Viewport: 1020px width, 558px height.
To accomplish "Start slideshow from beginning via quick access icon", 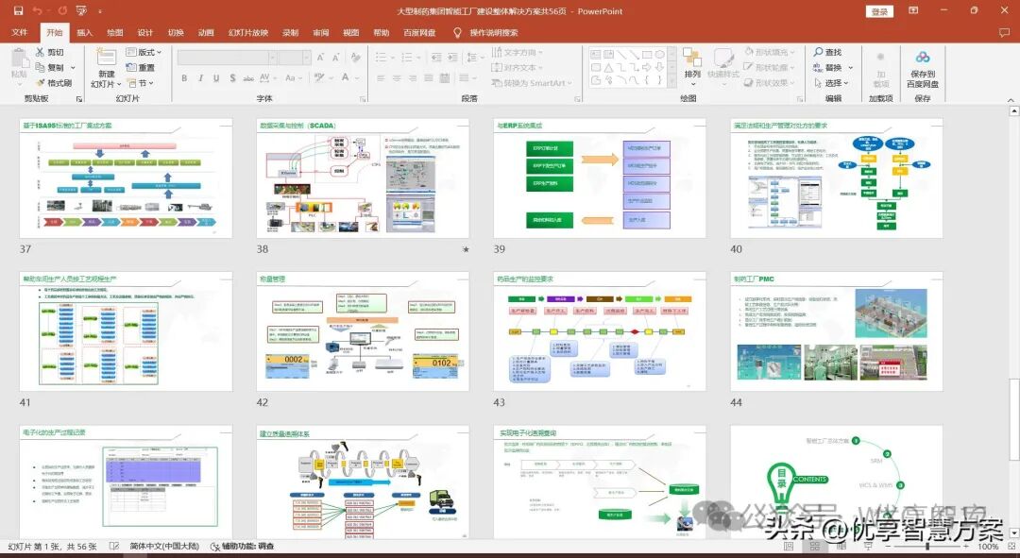I will (81, 10).
